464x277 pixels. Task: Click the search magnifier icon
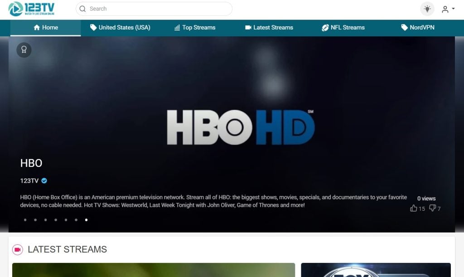click(x=83, y=9)
